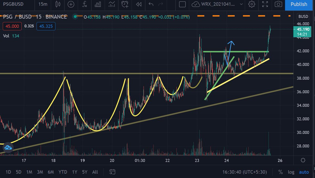Click the cloud save icon
315x178 pixels.
coord(195,4)
